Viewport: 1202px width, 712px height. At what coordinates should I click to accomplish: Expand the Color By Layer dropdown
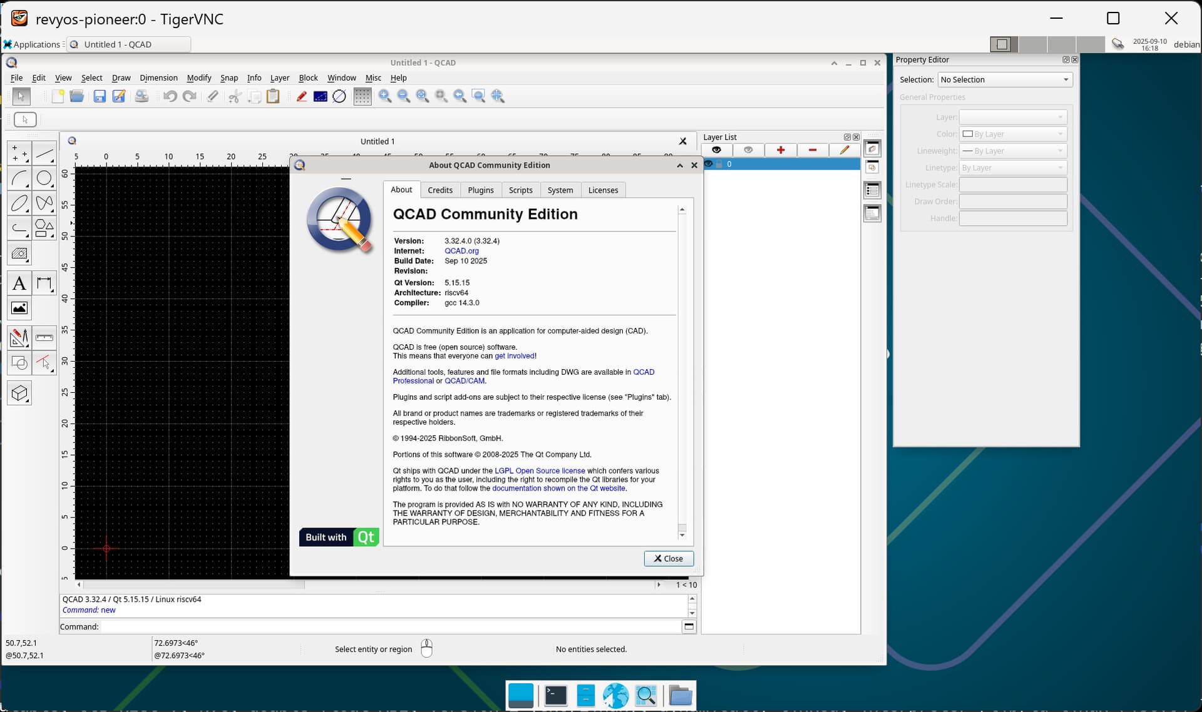[x=1012, y=134]
